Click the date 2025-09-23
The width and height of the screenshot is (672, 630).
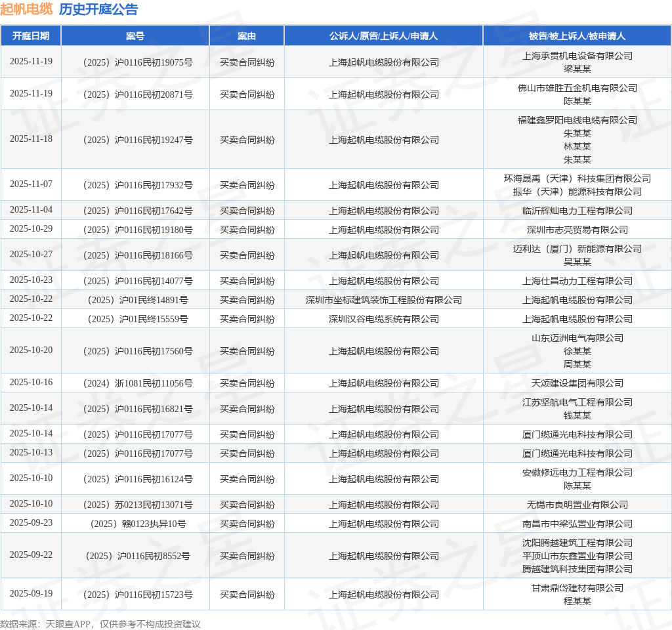[31, 523]
